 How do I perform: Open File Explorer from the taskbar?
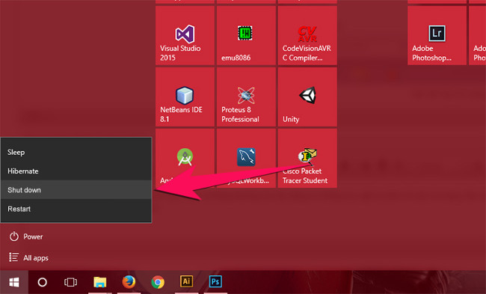tap(99, 282)
